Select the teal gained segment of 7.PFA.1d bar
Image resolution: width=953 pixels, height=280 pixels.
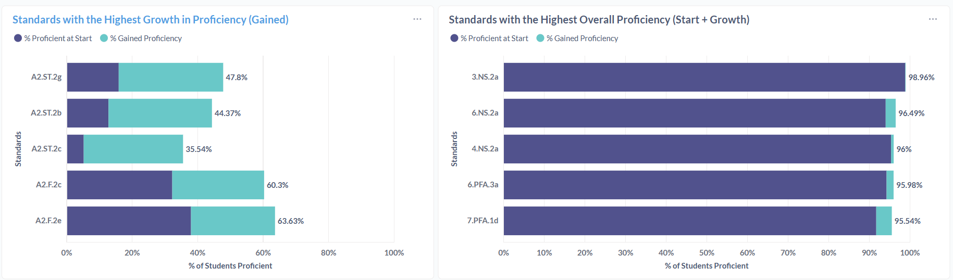pyautogui.click(x=884, y=221)
